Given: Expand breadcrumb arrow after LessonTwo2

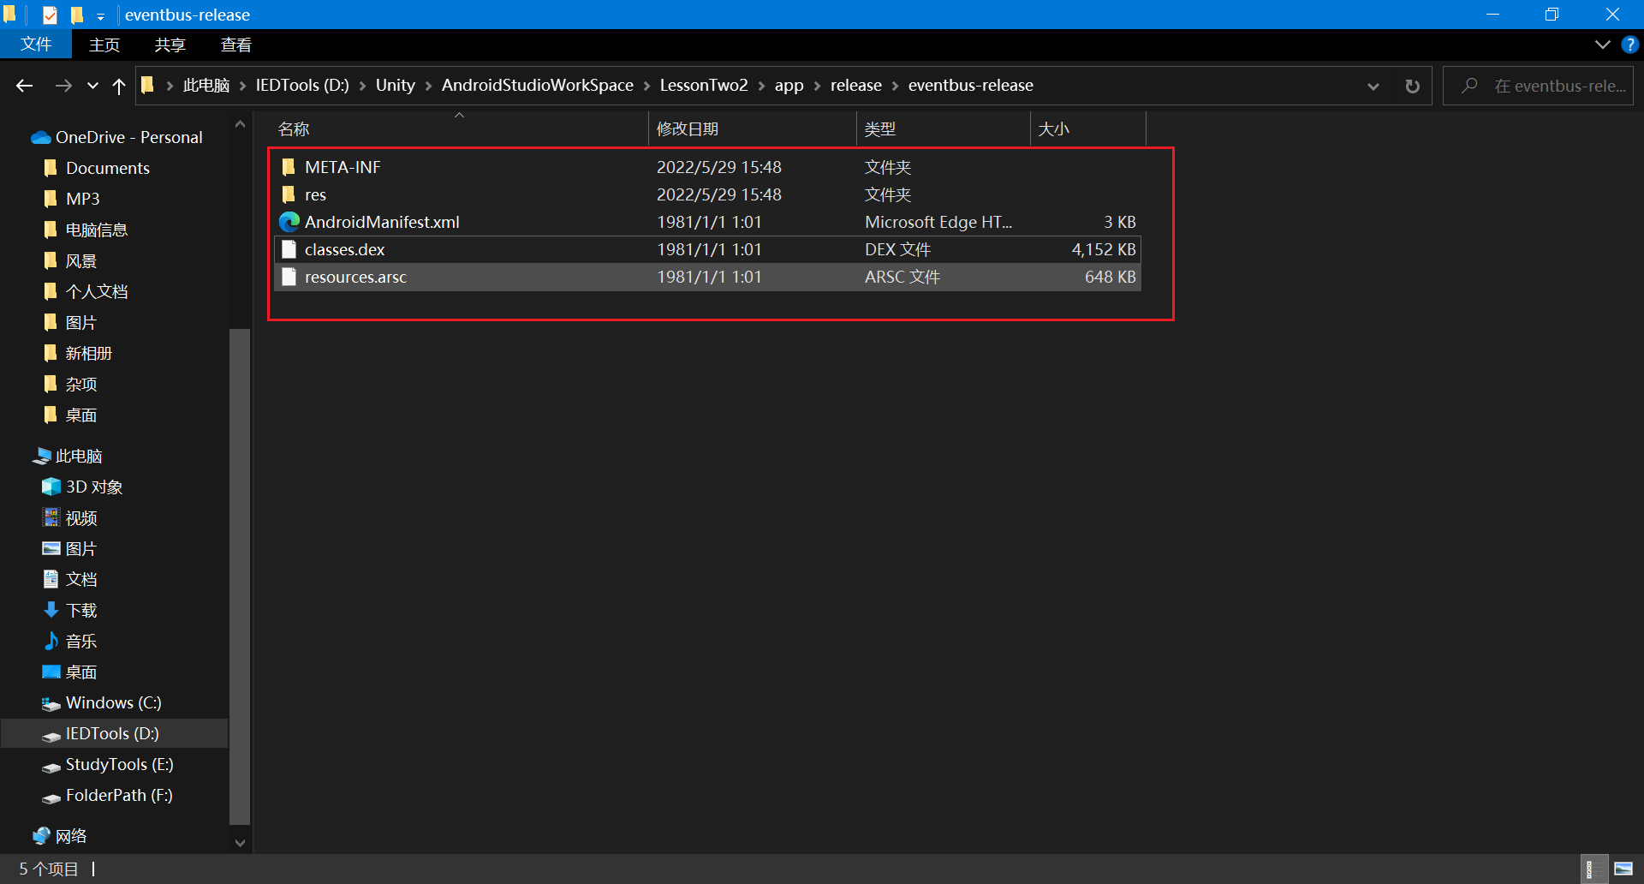Looking at the screenshot, I should point(761,86).
